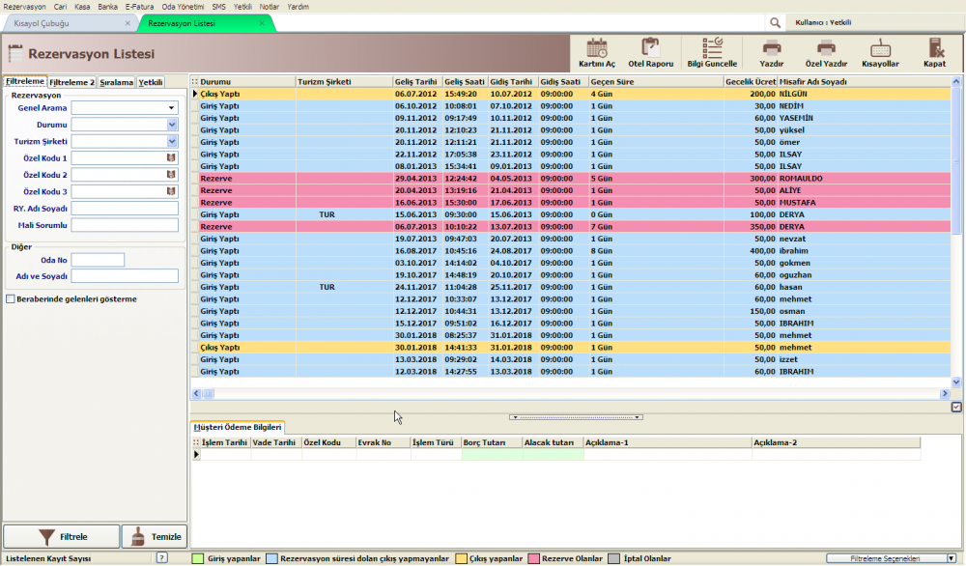Expand the Durumu filter dropdown

pos(172,125)
